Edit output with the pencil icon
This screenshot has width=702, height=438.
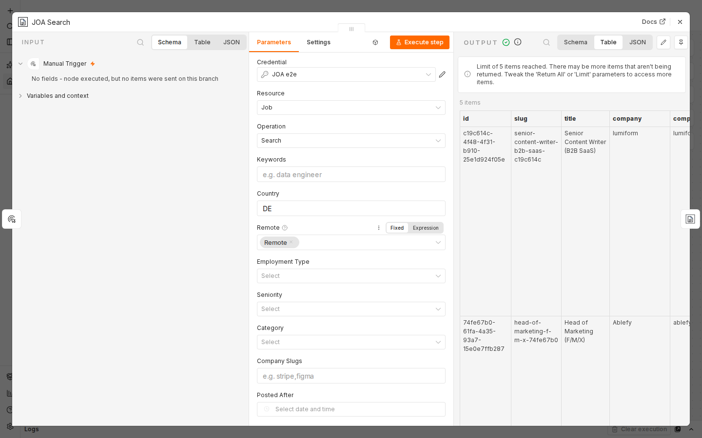click(663, 42)
